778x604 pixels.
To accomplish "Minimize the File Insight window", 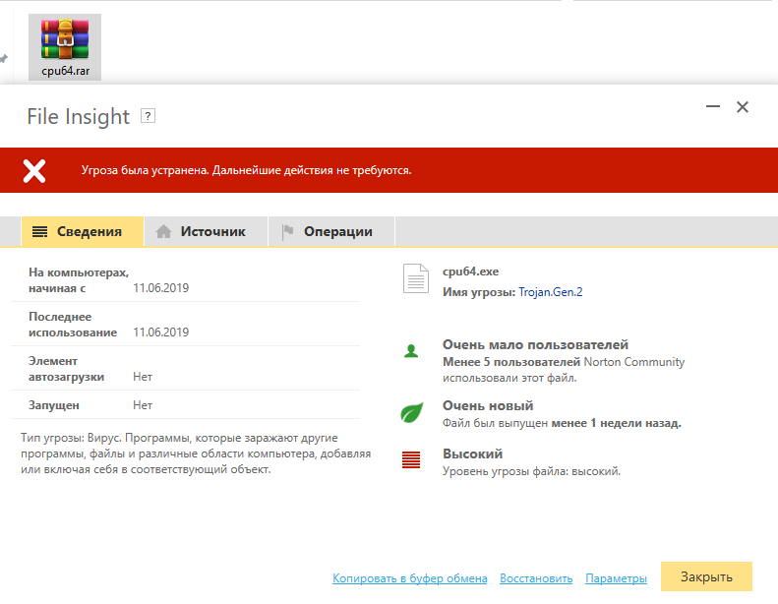I will click(x=713, y=106).
